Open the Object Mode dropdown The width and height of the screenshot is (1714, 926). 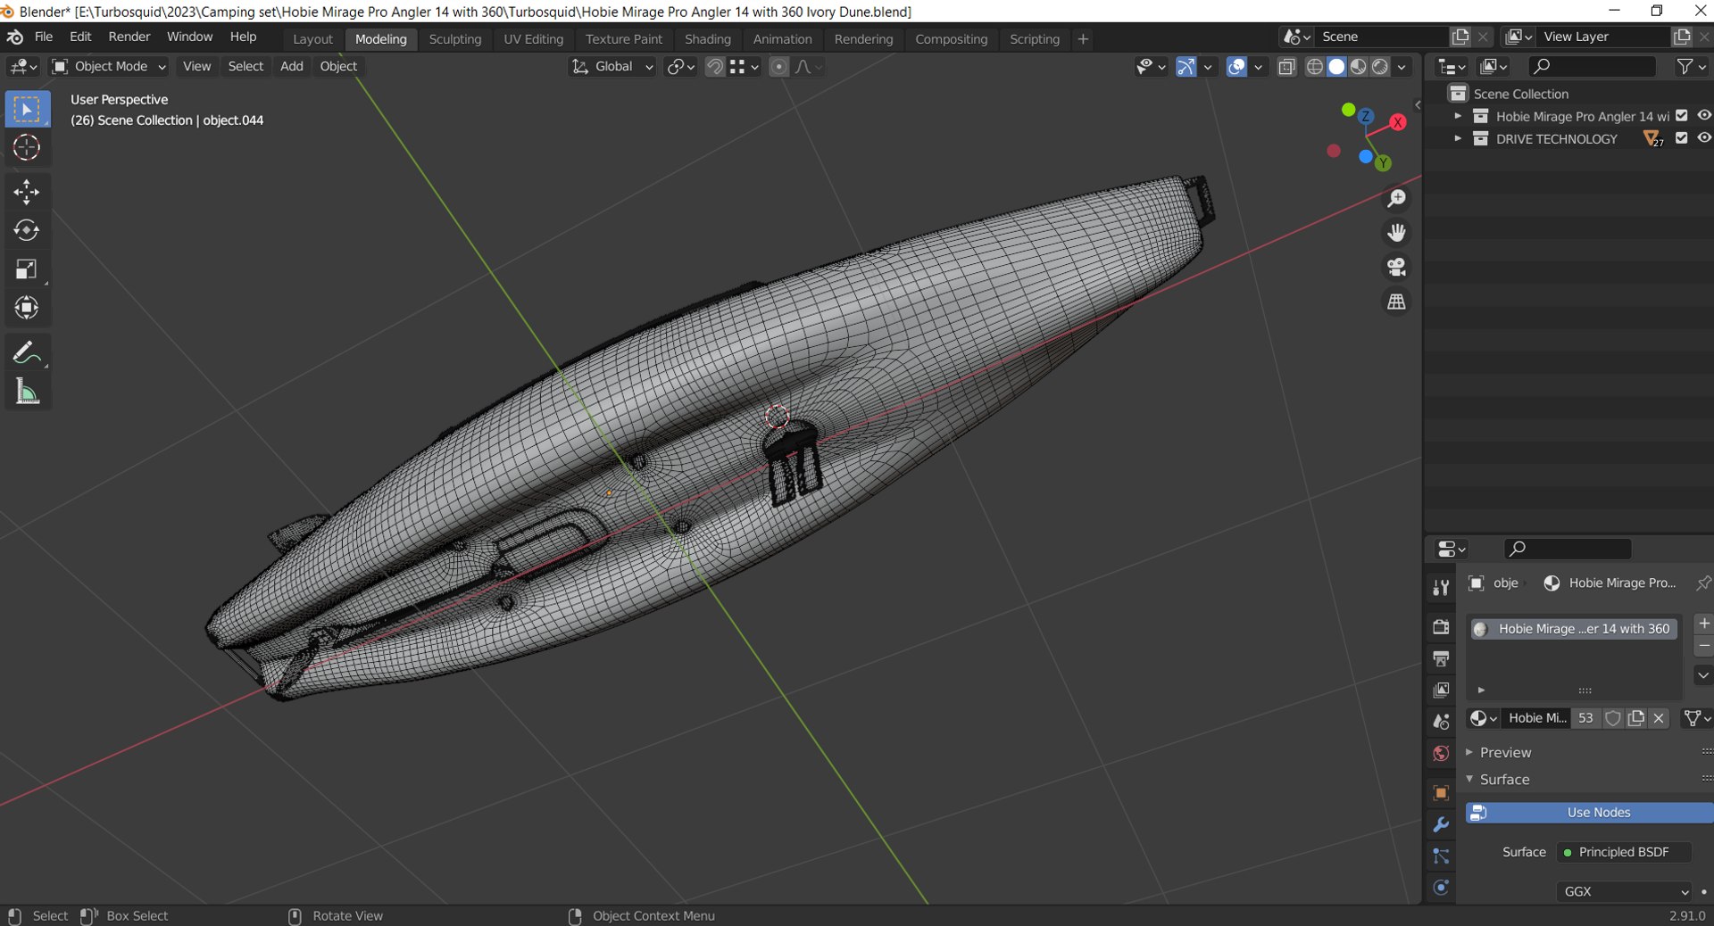tap(108, 67)
